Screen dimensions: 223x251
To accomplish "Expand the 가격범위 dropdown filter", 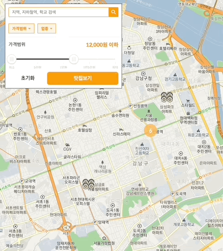I will pos(21,28).
